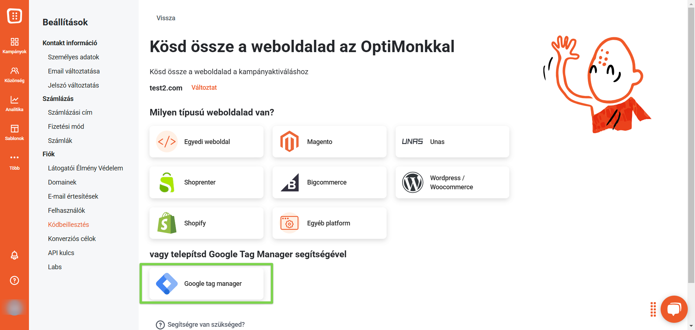Screen dimensions: 695x330
Task: Open API kulcs settings item
Action: tap(61, 253)
